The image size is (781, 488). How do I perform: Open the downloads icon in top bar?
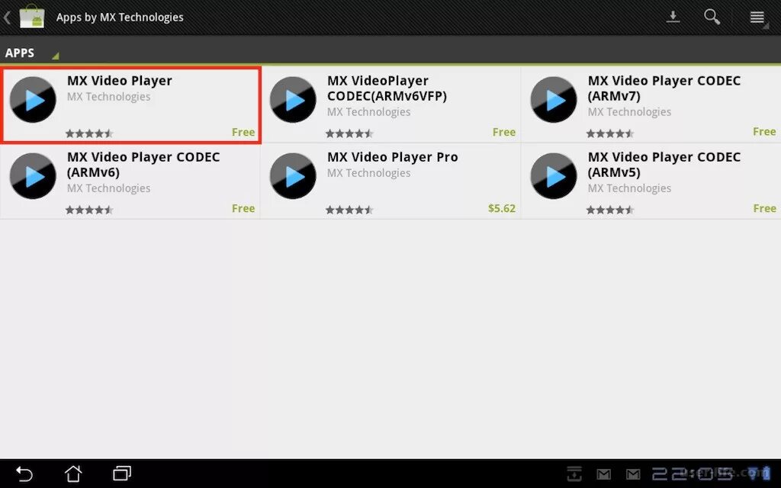coord(673,17)
